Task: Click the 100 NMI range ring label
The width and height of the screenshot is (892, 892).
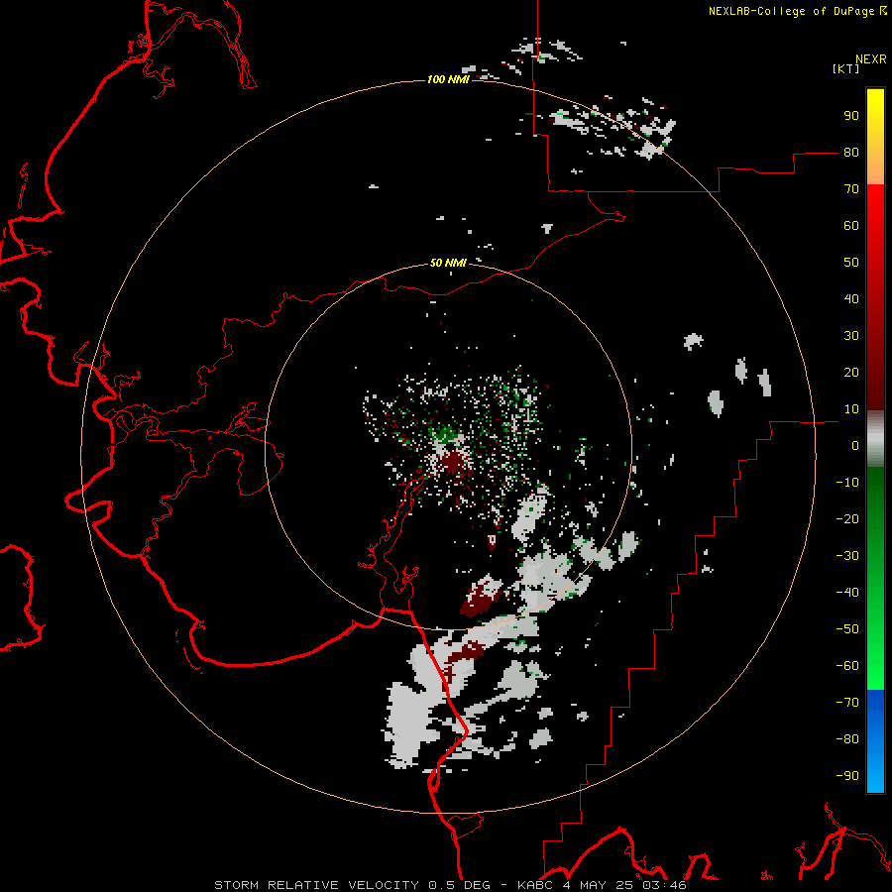Action: 448,79
